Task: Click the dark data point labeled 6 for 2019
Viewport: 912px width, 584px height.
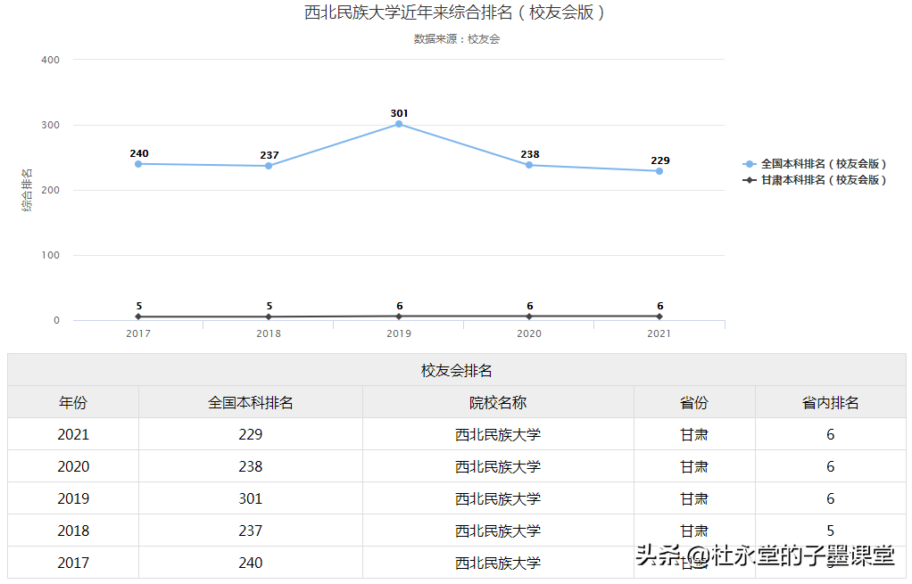Action: [398, 315]
